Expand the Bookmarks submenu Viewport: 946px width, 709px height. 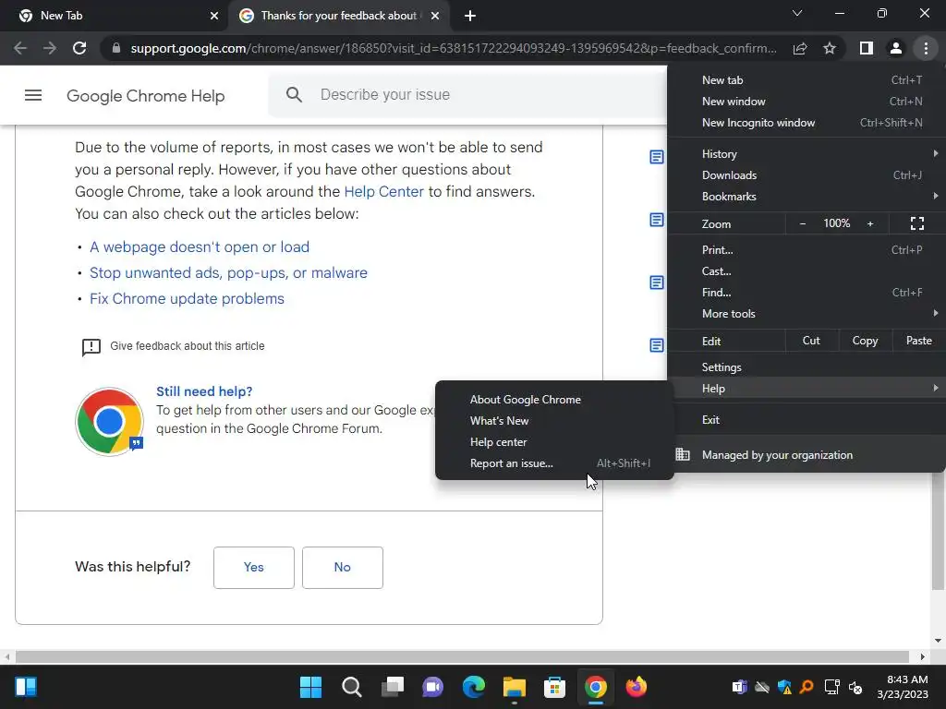(806, 197)
